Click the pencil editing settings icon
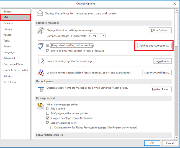This screenshot has width=180, height=148. [41, 31]
